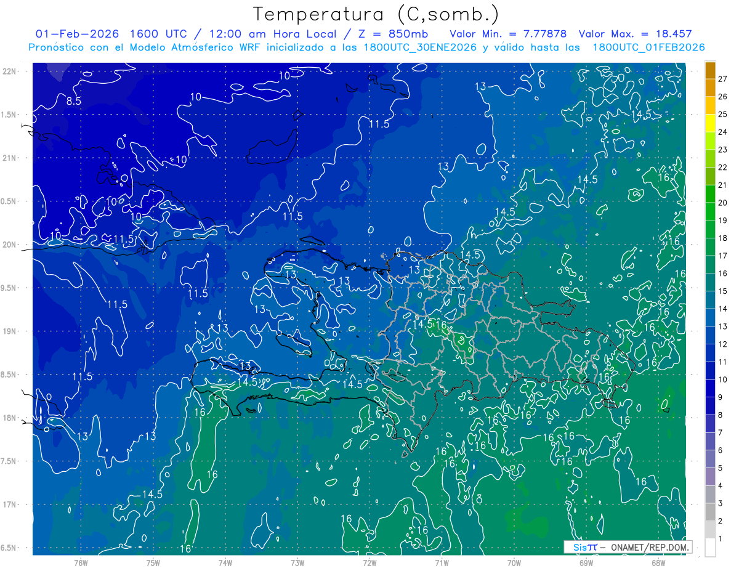Click the dark blue legend swatch between 9 and 10
Viewport: 739px width, 571px height.
pos(710,389)
